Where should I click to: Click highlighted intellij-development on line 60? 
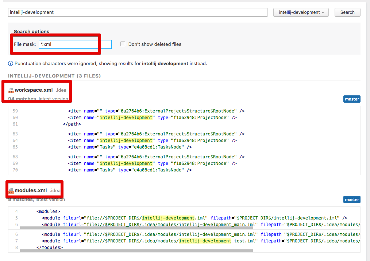(126, 118)
